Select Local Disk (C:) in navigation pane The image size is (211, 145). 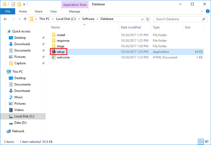[x=23, y=116]
